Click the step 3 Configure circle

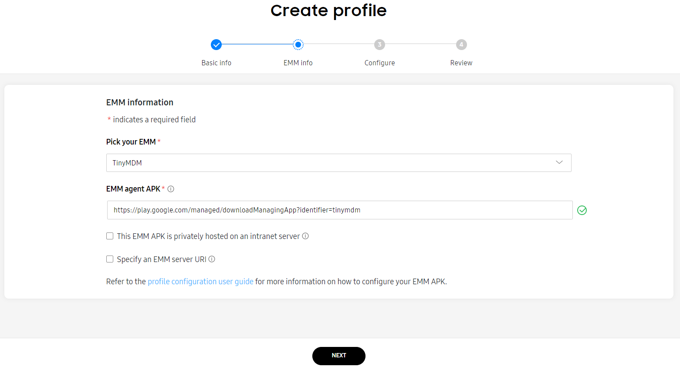(x=379, y=44)
